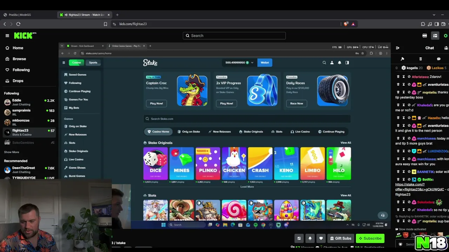The height and width of the screenshot is (252, 449).
Task: Open the Limbo game thumbnail
Action: pyautogui.click(x=313, y=163)
